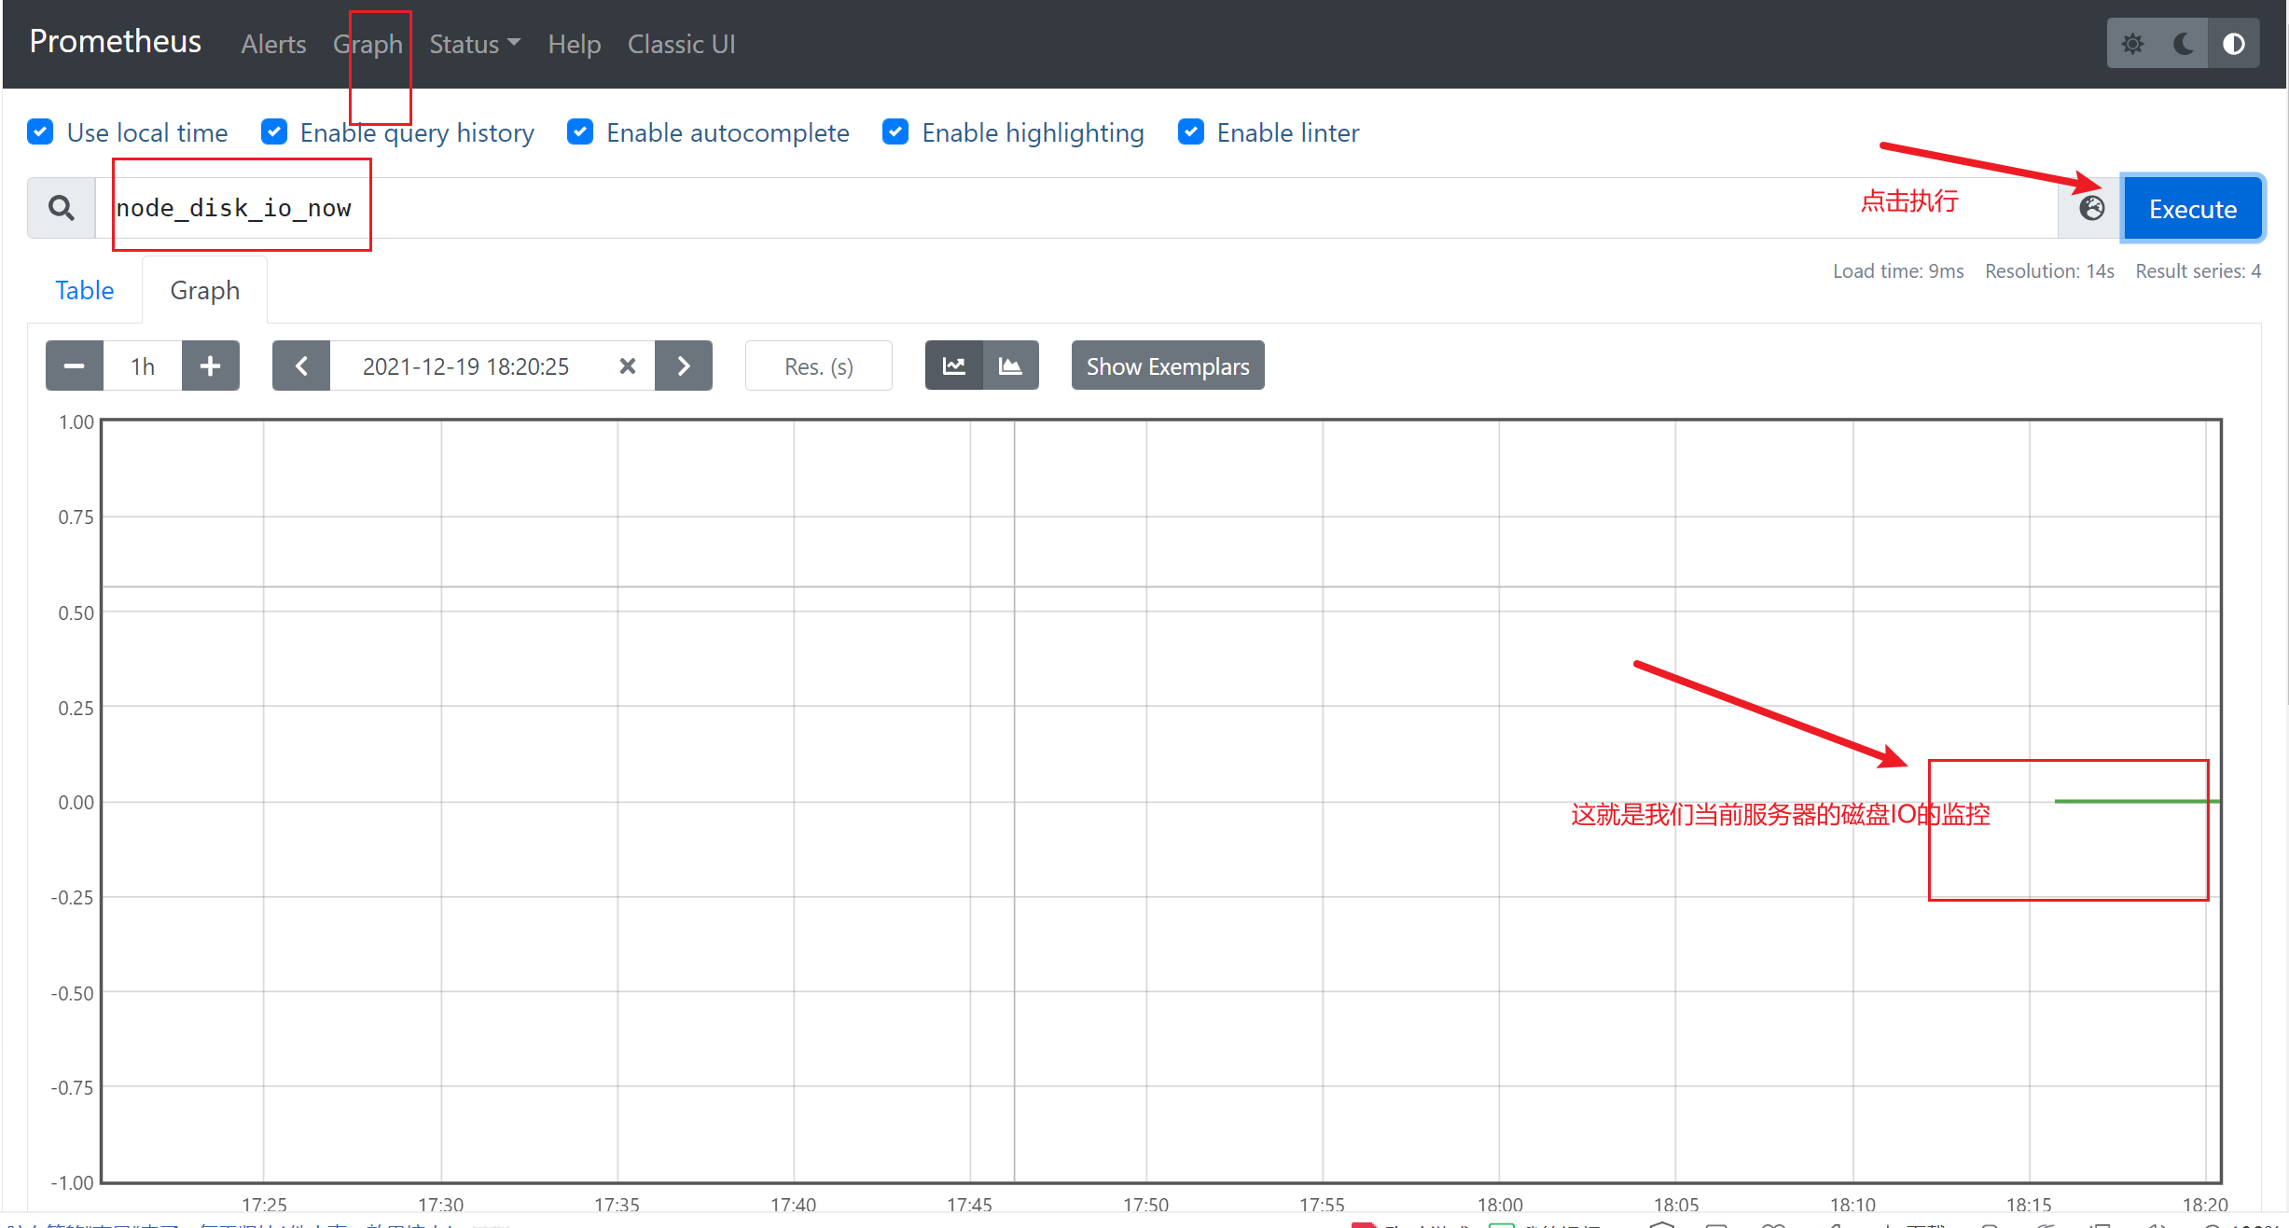Click Show Exemplars button
The width and height of the screenshot is (2289, 1228).
(x=1168, y=366)
